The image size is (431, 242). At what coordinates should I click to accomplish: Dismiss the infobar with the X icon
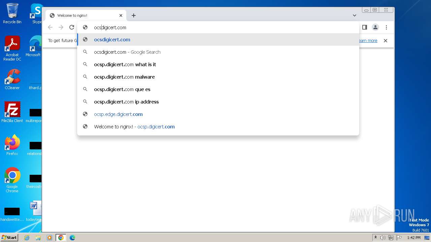386,41
